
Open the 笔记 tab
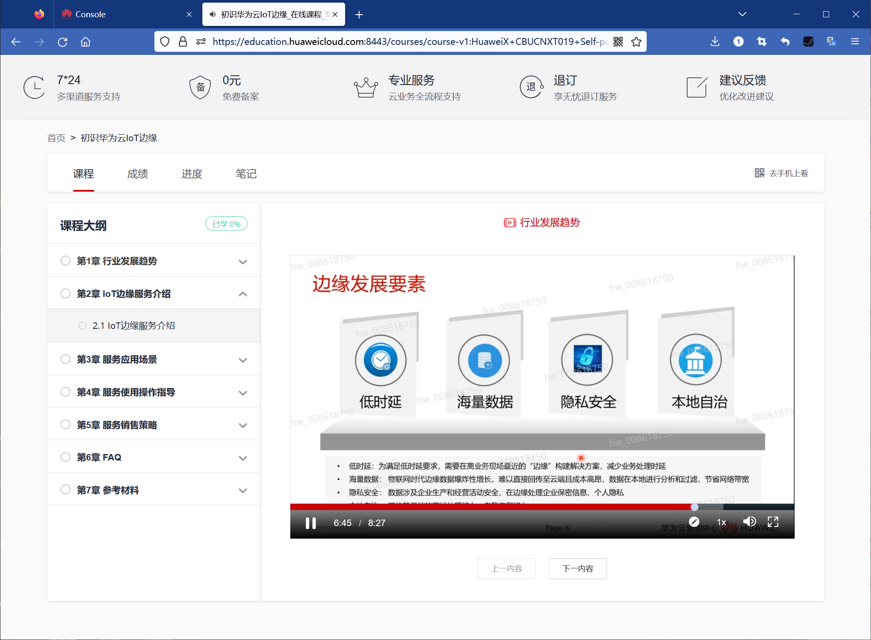click(246, 174)
